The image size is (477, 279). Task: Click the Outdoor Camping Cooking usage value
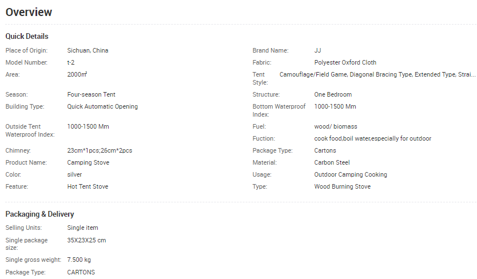tap(351, 174)
